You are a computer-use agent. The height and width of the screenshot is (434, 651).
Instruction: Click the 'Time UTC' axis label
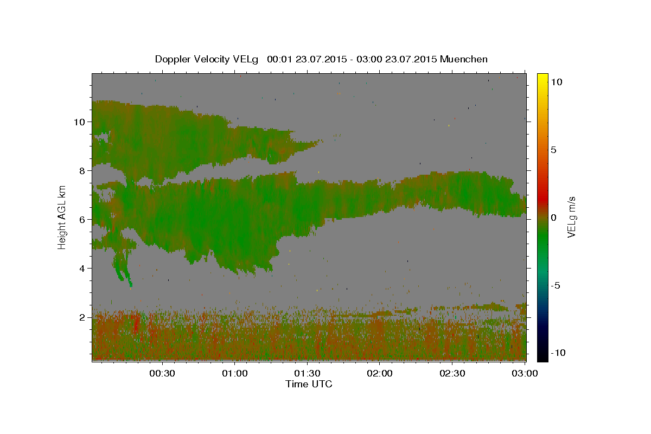(309, 384)
